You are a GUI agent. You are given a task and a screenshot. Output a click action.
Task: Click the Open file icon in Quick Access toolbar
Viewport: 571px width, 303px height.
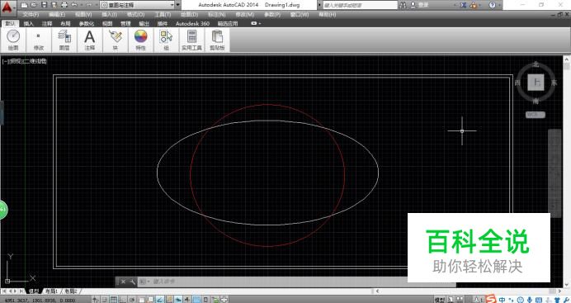coord(34,5)
